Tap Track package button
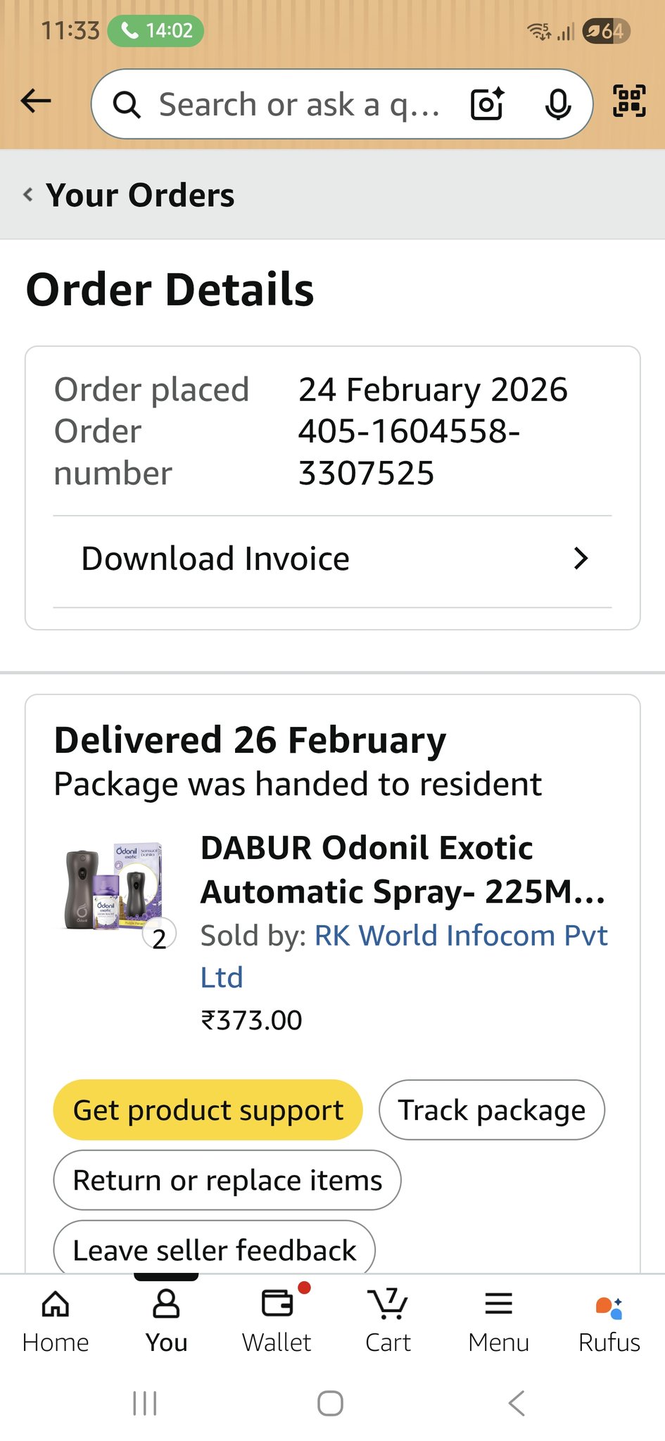The image size is (665, 1441). point(491,1110)
